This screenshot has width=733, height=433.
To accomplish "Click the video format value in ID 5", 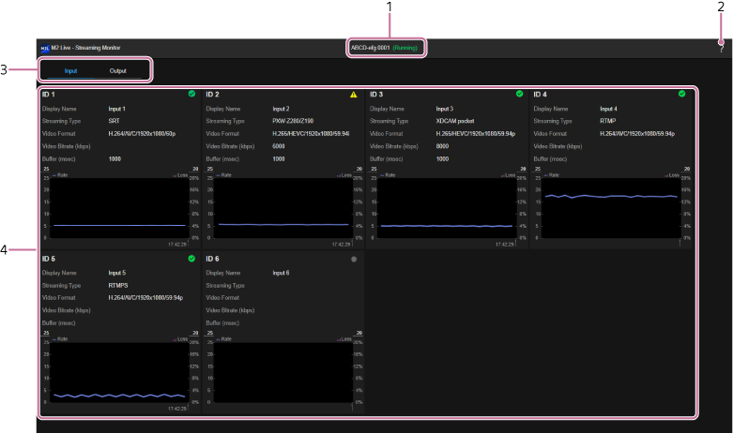I will click(x=145, y=298).
